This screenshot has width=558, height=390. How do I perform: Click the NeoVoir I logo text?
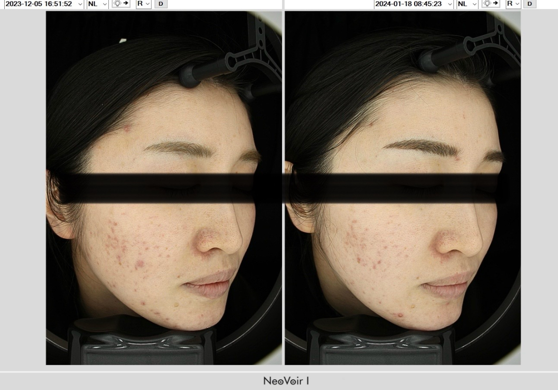pyautogui.click(x=286, y=381)
